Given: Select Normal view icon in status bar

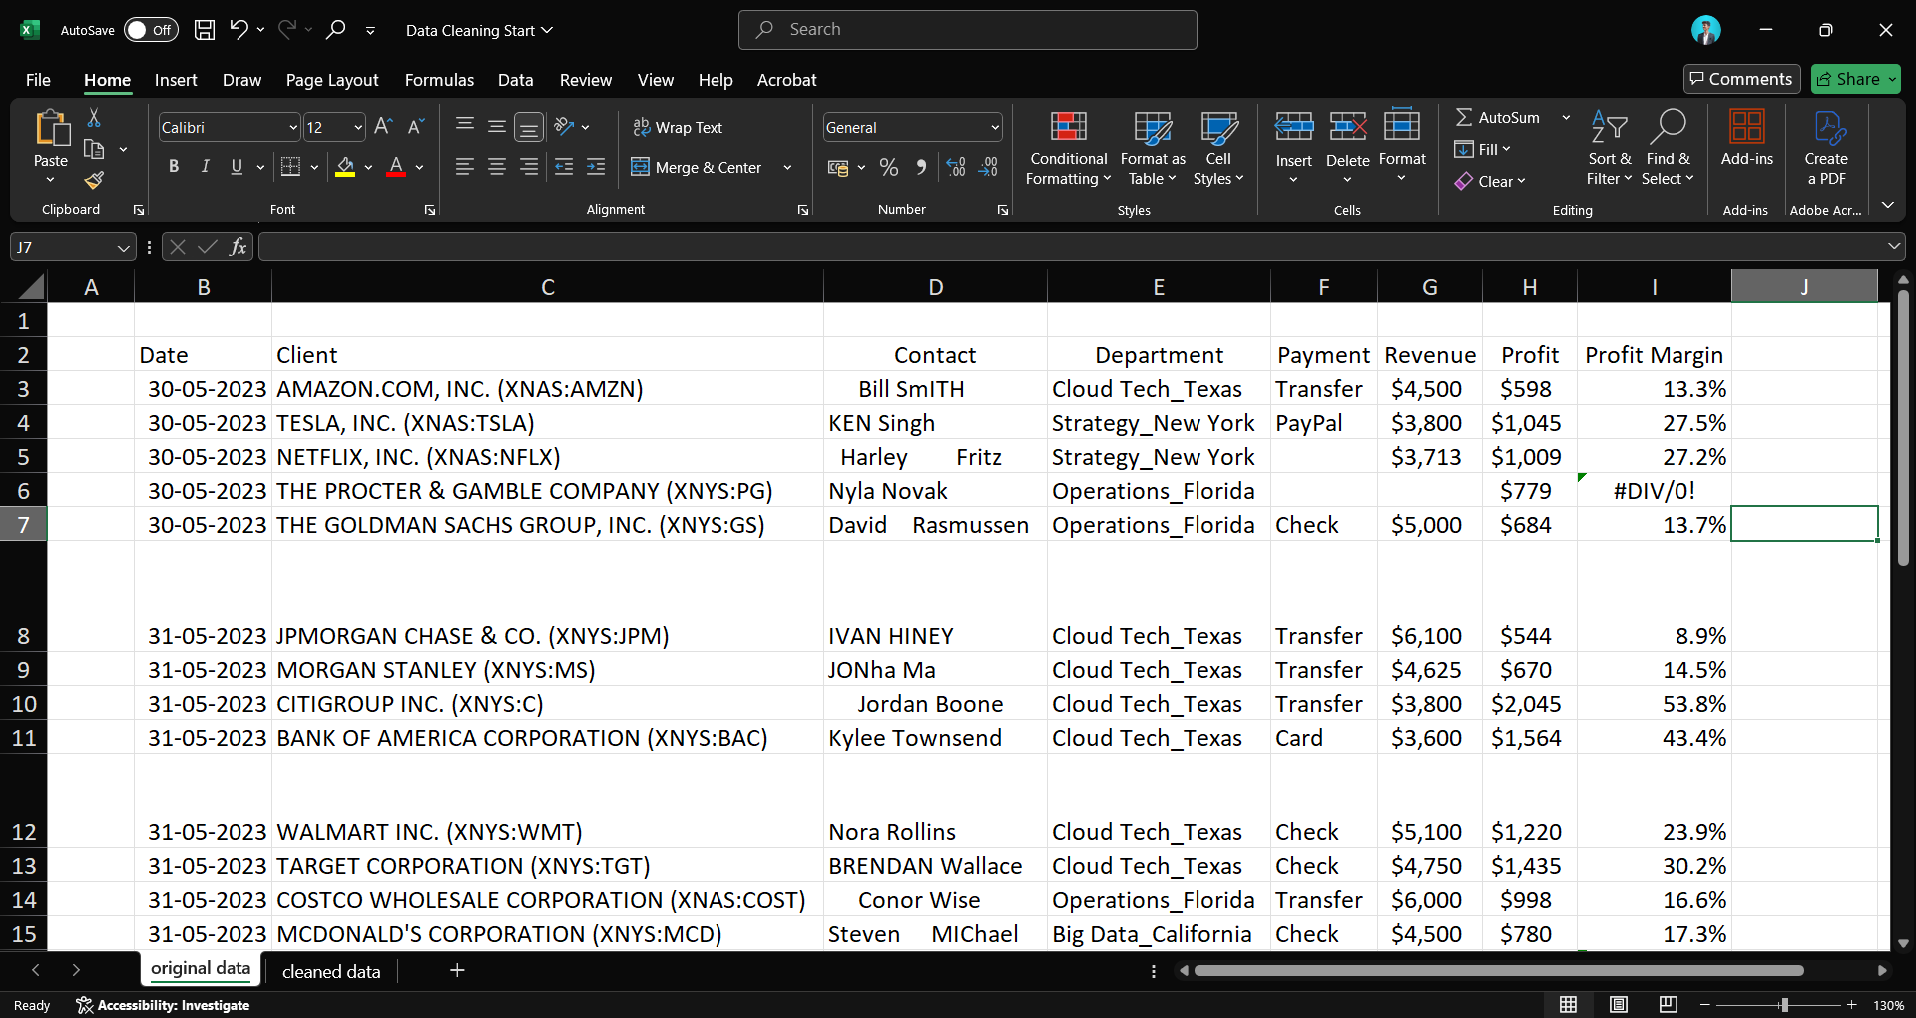Looking at the screenshot, I should click(1569, 1005).
